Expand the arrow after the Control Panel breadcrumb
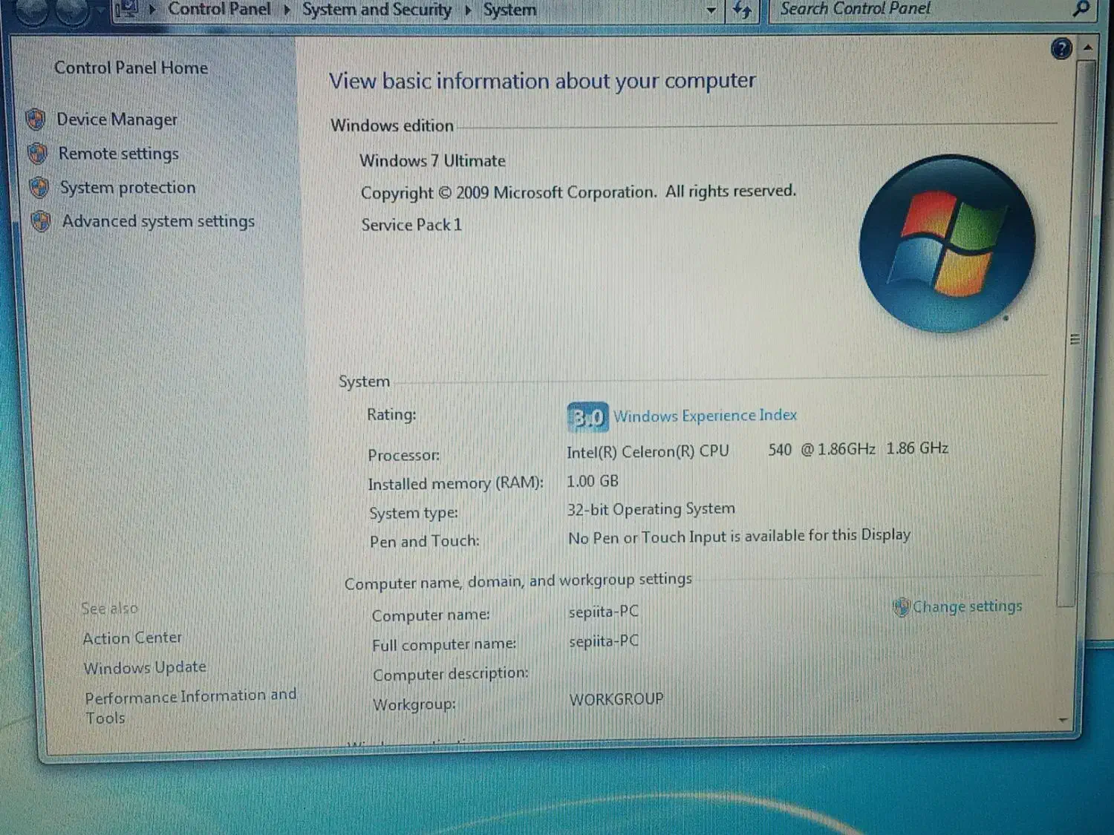 click(x=287, y=10)
